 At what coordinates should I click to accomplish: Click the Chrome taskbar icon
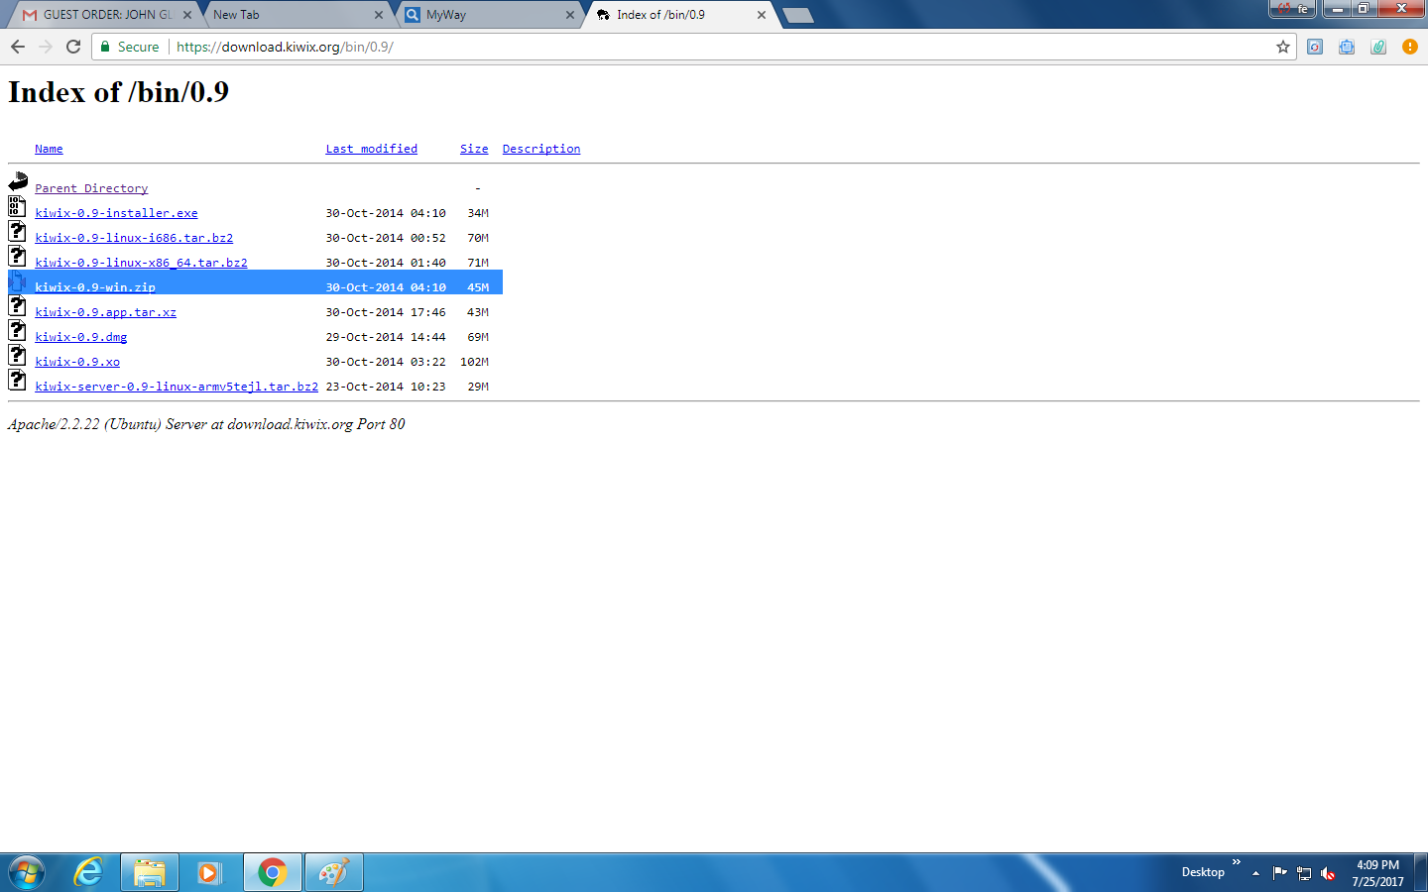(273, 872)
